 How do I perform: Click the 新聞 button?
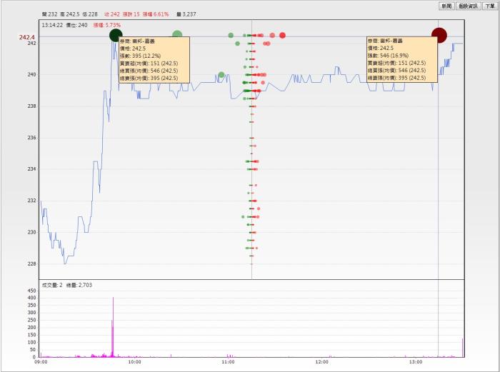coord(446,6)
